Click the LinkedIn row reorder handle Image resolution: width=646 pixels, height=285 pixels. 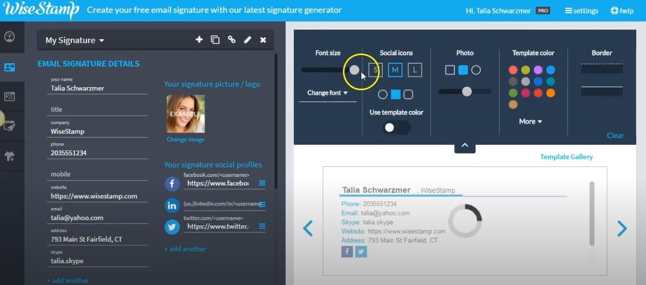pos(262,204)
